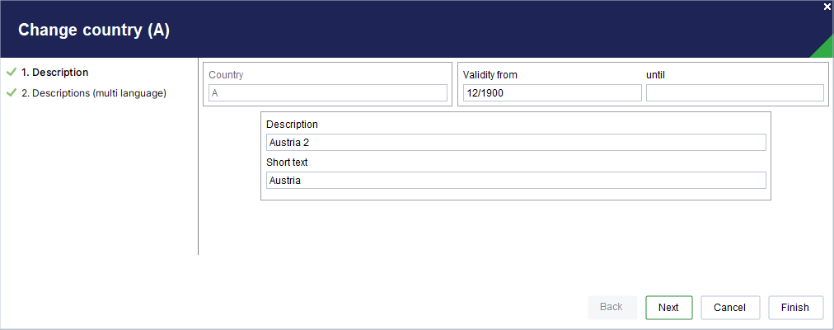Viewport: 834px width, 330px height.
Task: Click the Description field containing Austria 2
Action: tap(516, 143)
